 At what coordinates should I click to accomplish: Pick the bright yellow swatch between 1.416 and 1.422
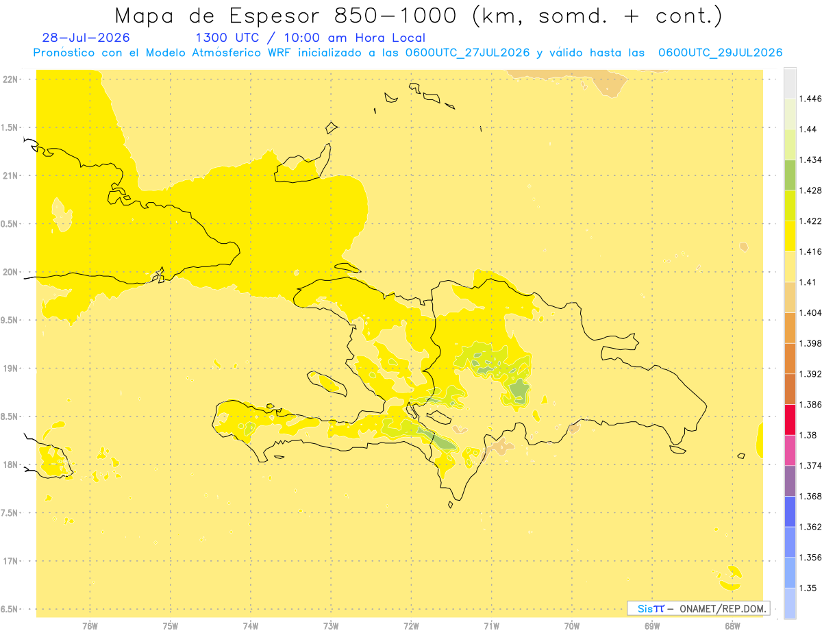(x=790, y=236)
